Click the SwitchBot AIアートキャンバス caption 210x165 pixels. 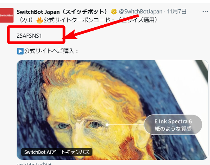(57, 152)
